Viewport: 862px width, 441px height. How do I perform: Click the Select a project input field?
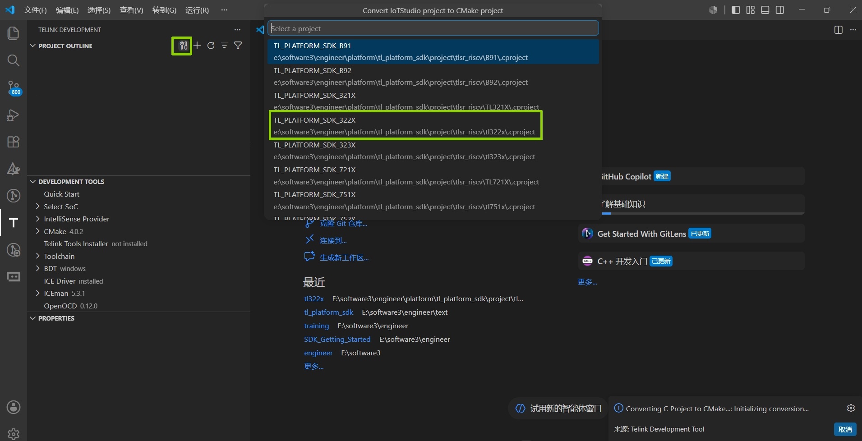433,28
